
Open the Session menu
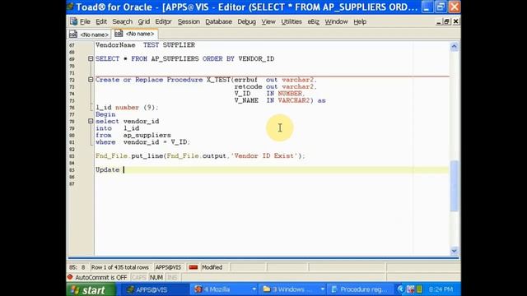pyautogui.click(x=189, y=21)
